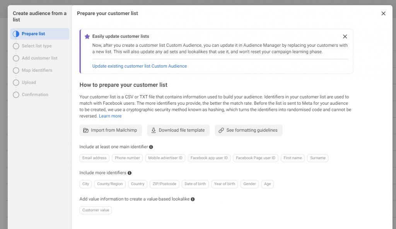Go to Add customer list step

click(x=39, y=58)
